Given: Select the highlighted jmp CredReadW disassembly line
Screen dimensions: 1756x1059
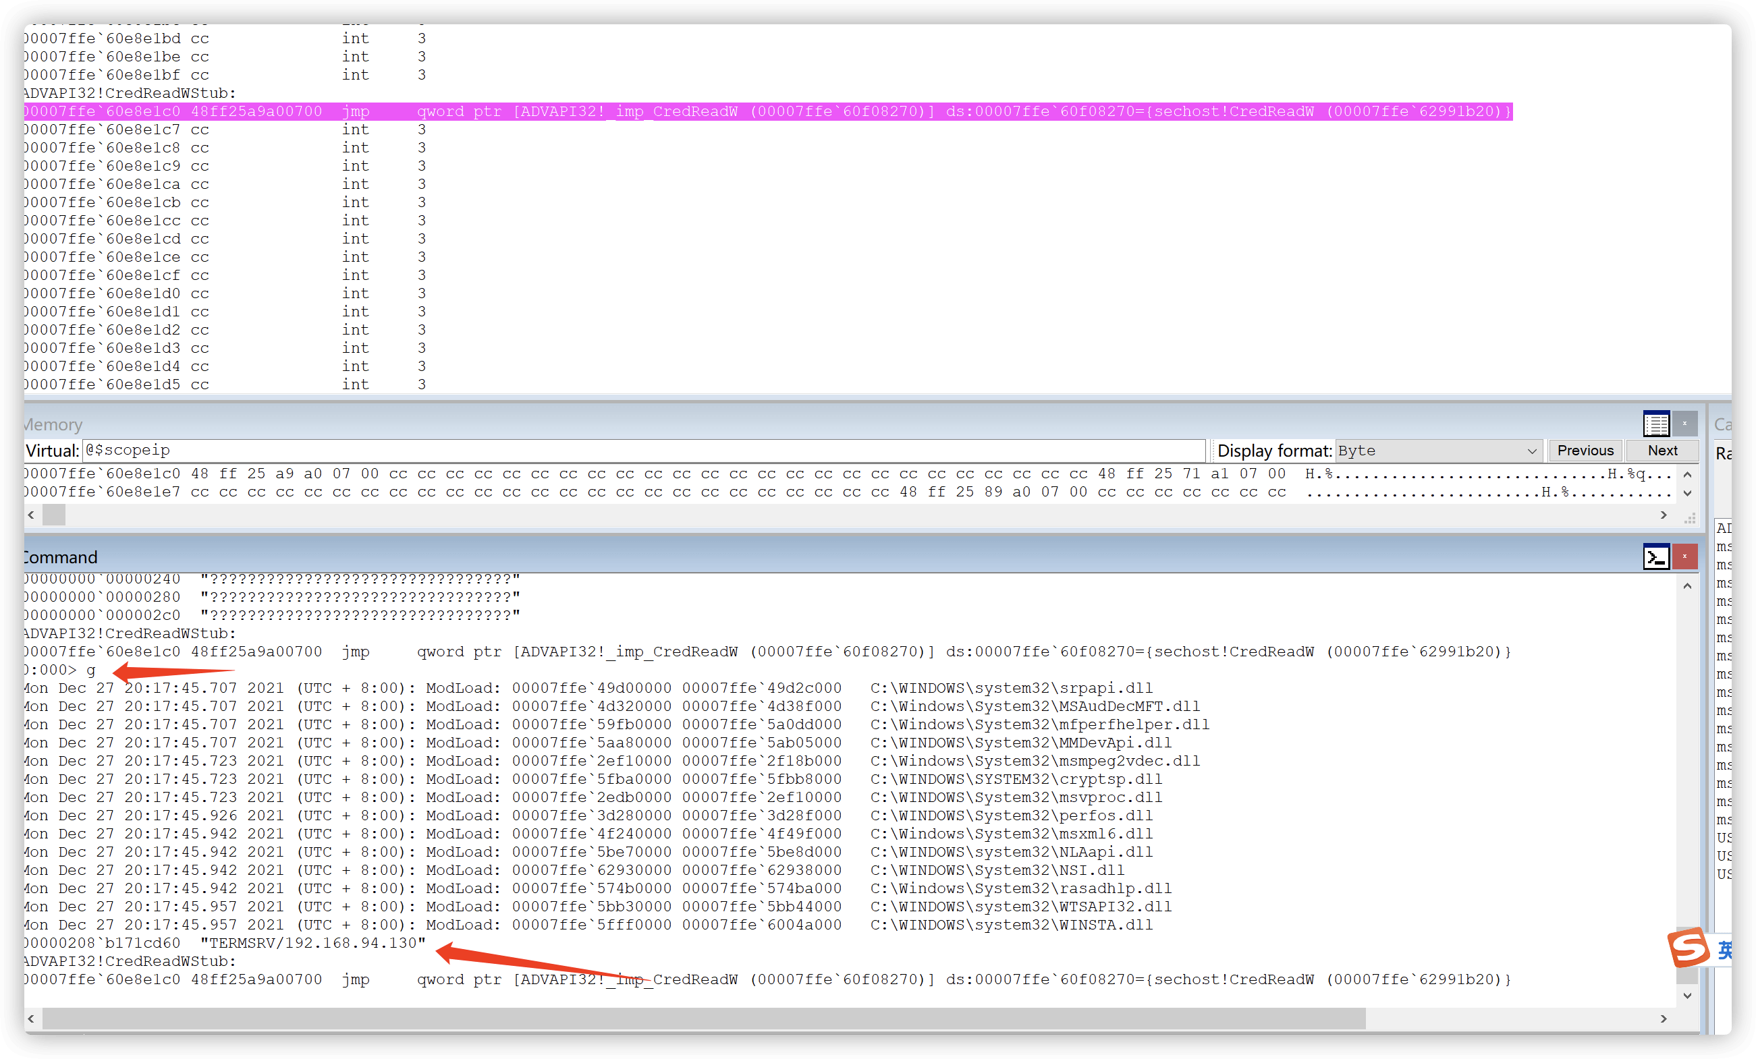Looking at the screenshot, I should [767, 112].
